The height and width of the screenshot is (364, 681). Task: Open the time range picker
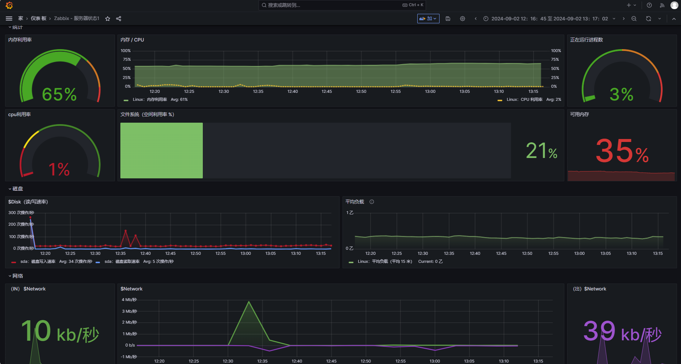549,19
